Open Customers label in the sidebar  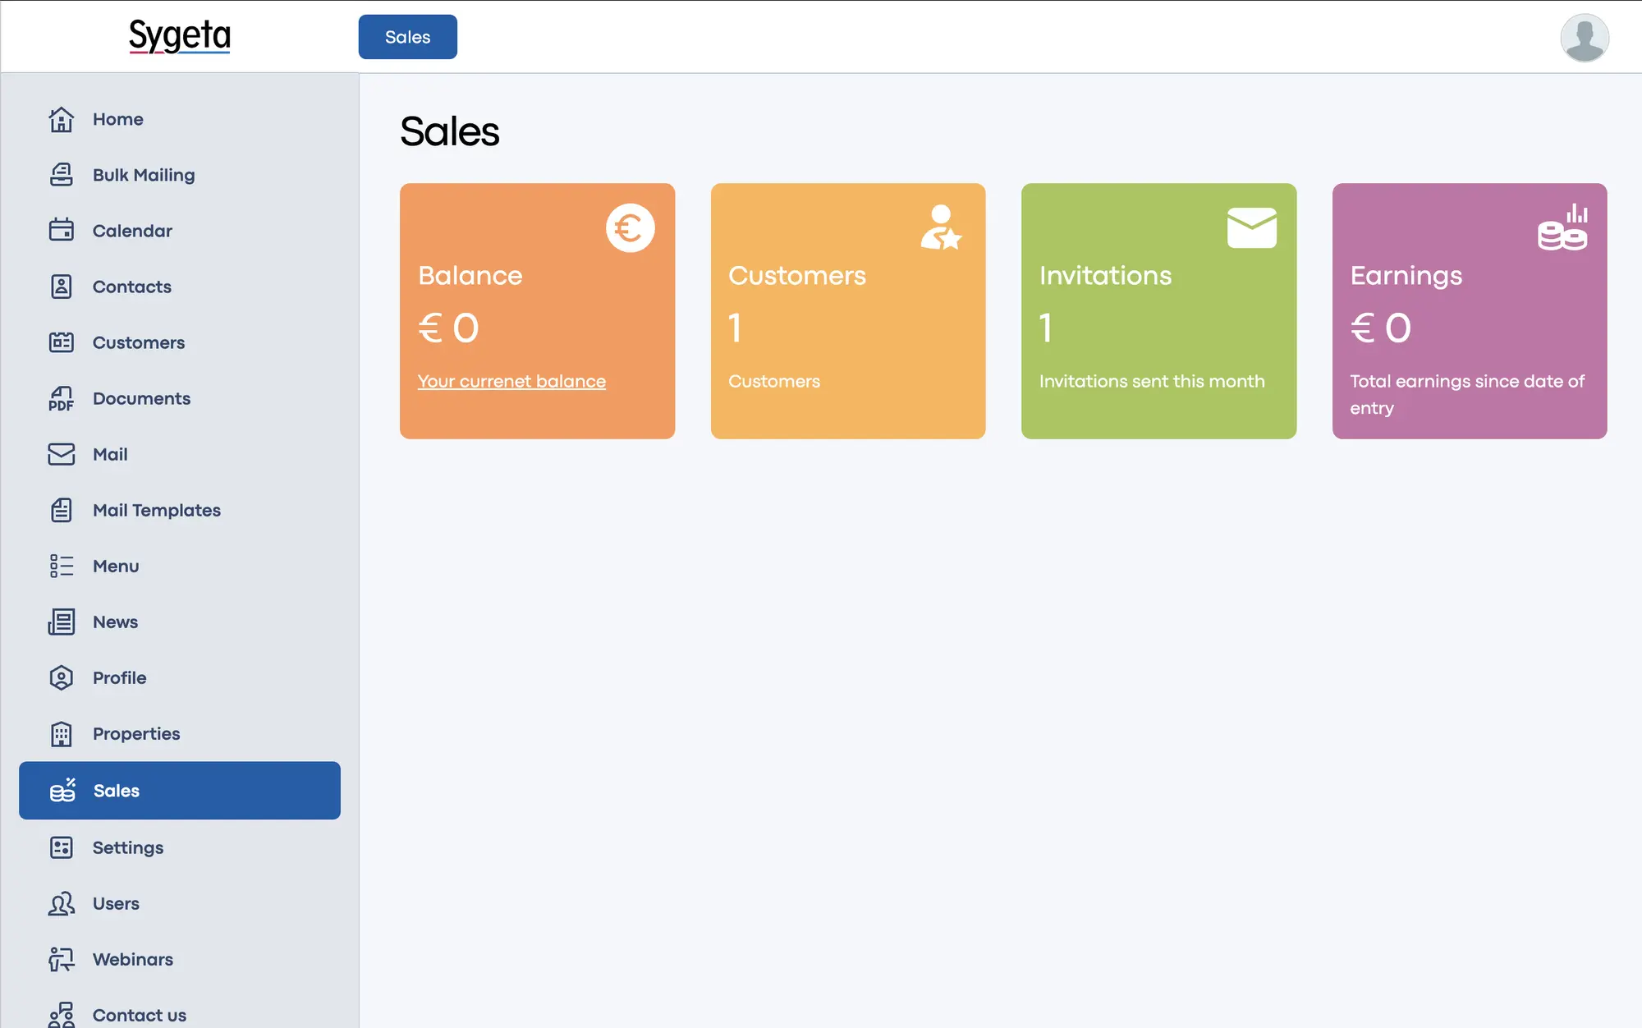(139, 342)
